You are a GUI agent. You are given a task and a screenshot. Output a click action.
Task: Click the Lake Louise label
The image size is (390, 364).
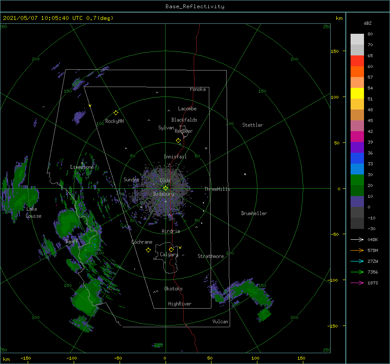click(x=33, y=213)
